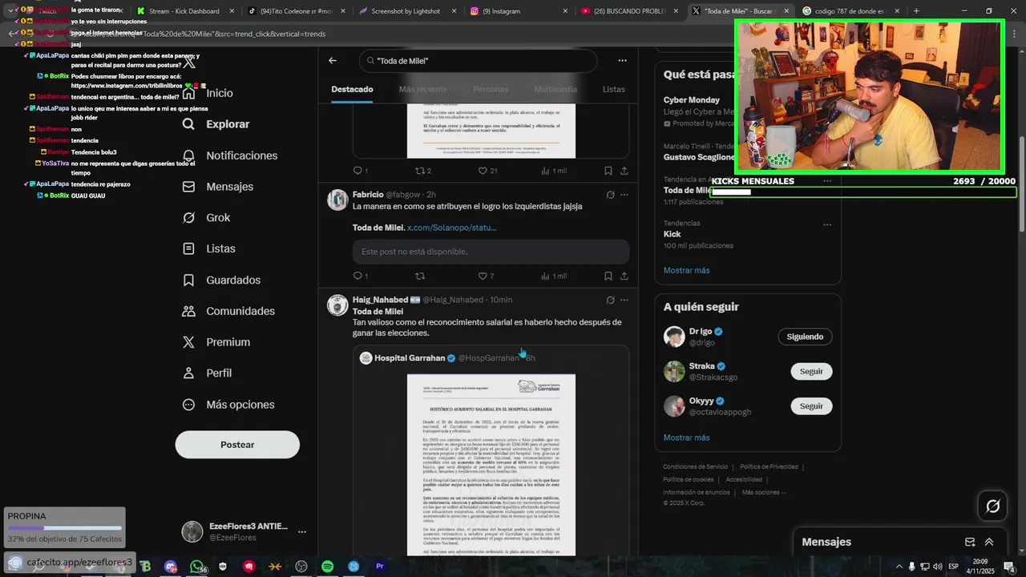Expand the Mensajes drawer

(x=989, y=542)
